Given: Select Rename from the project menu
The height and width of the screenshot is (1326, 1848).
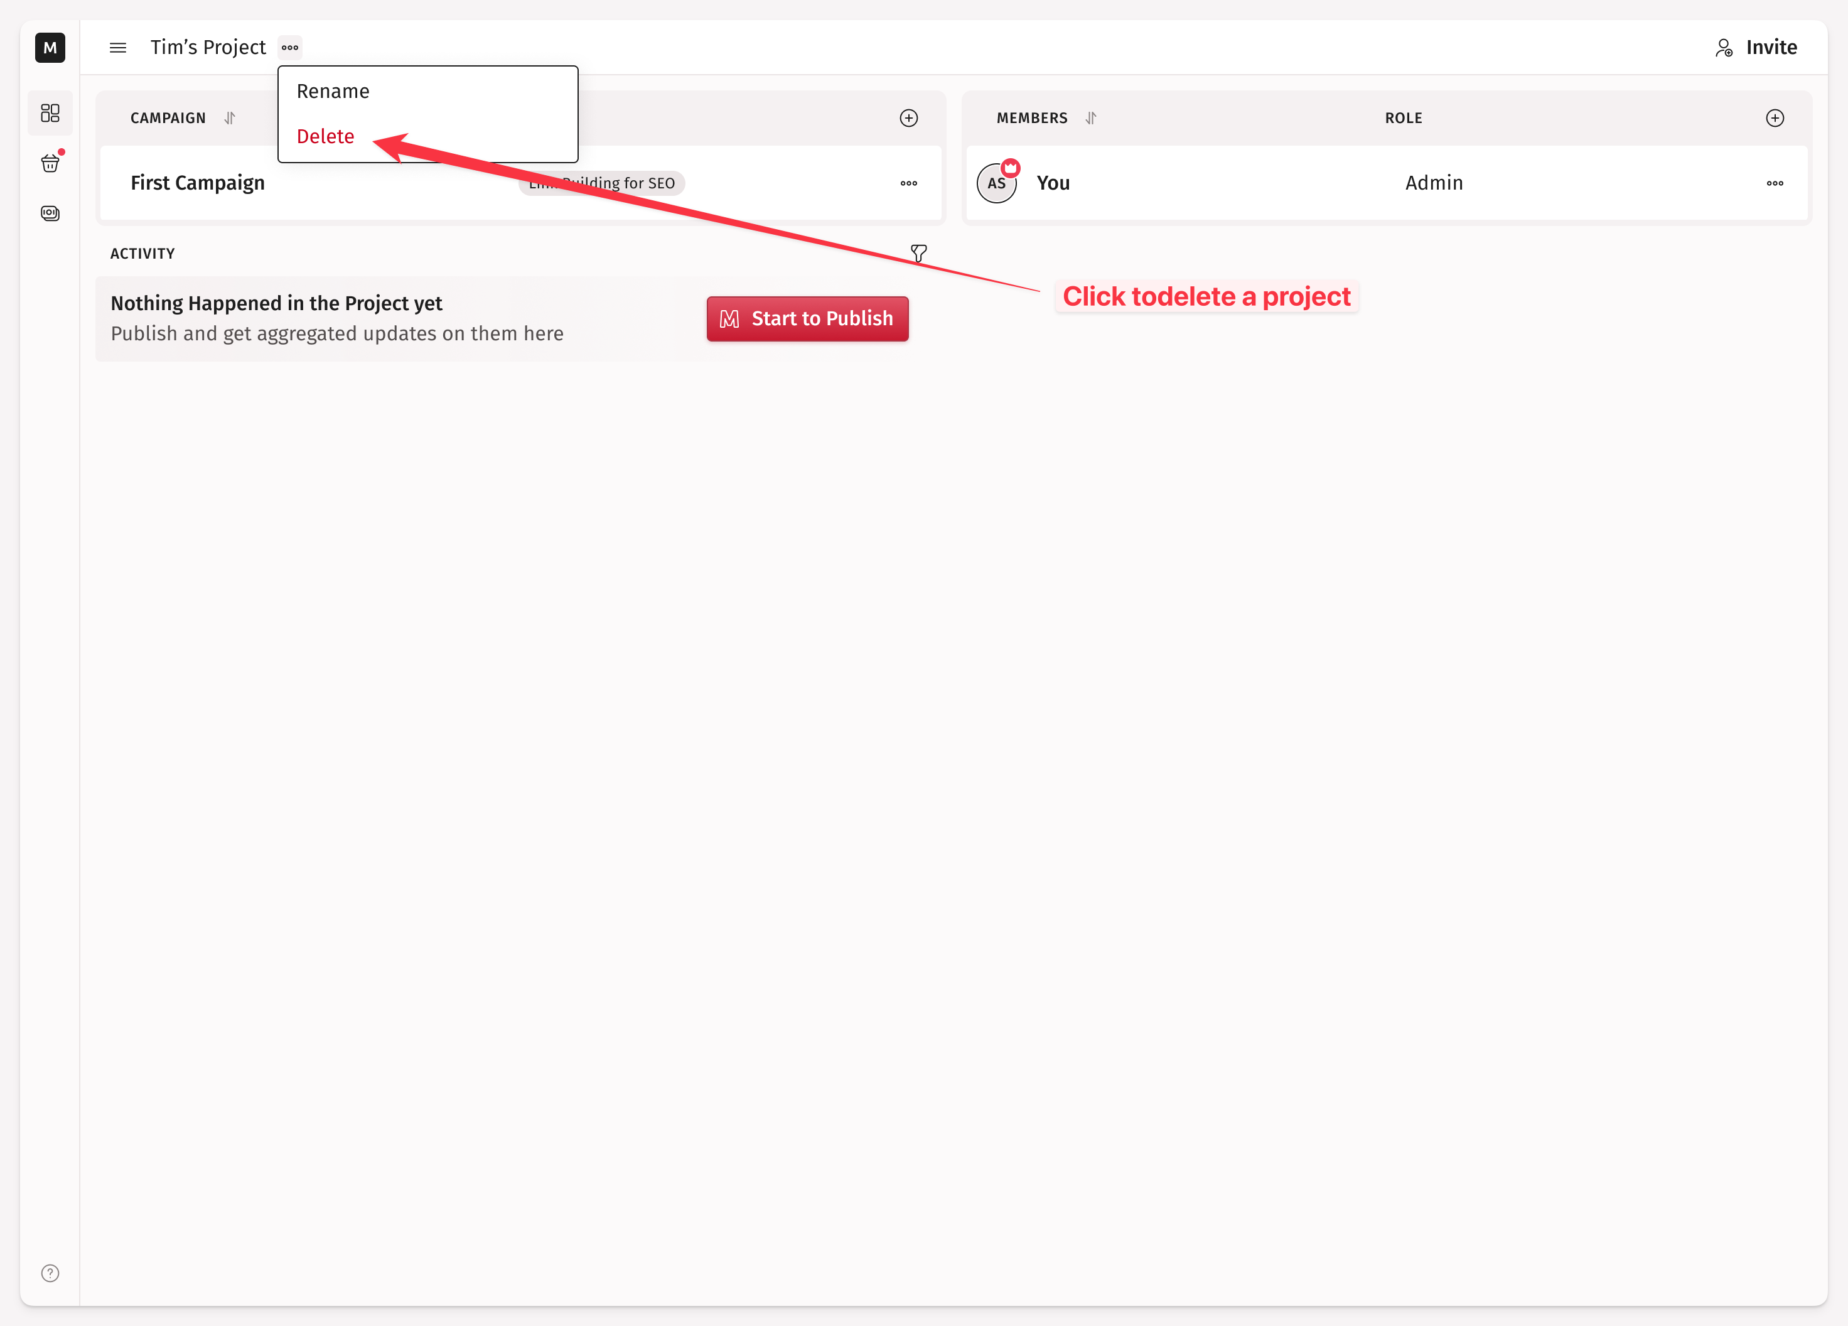Looking at the screenshot, I should 333,91.
